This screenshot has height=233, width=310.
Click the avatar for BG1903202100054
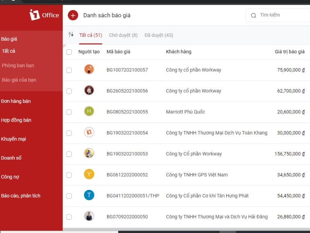pos(89,132)
